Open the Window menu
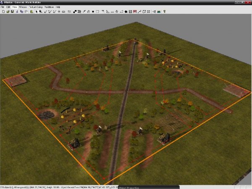The width and height of the screenshot is (252, 189). pyautogui.click(x=23, y=7)
